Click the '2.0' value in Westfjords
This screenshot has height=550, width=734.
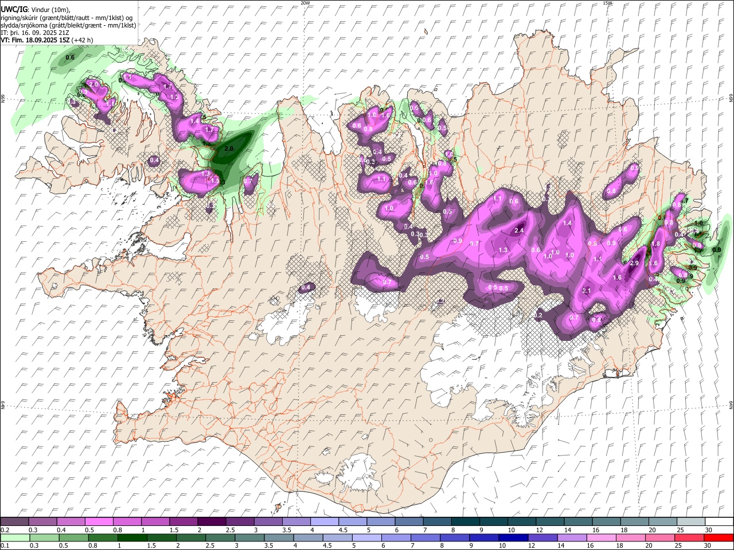coord(95,84)
